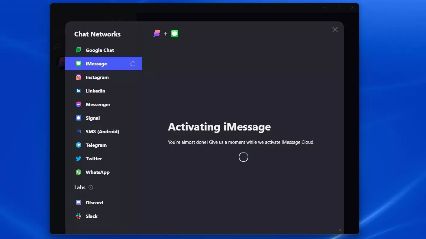Viewport: 426px width, 239px height.
Task: Minimize the Beeper window
Action: [324, 8]
